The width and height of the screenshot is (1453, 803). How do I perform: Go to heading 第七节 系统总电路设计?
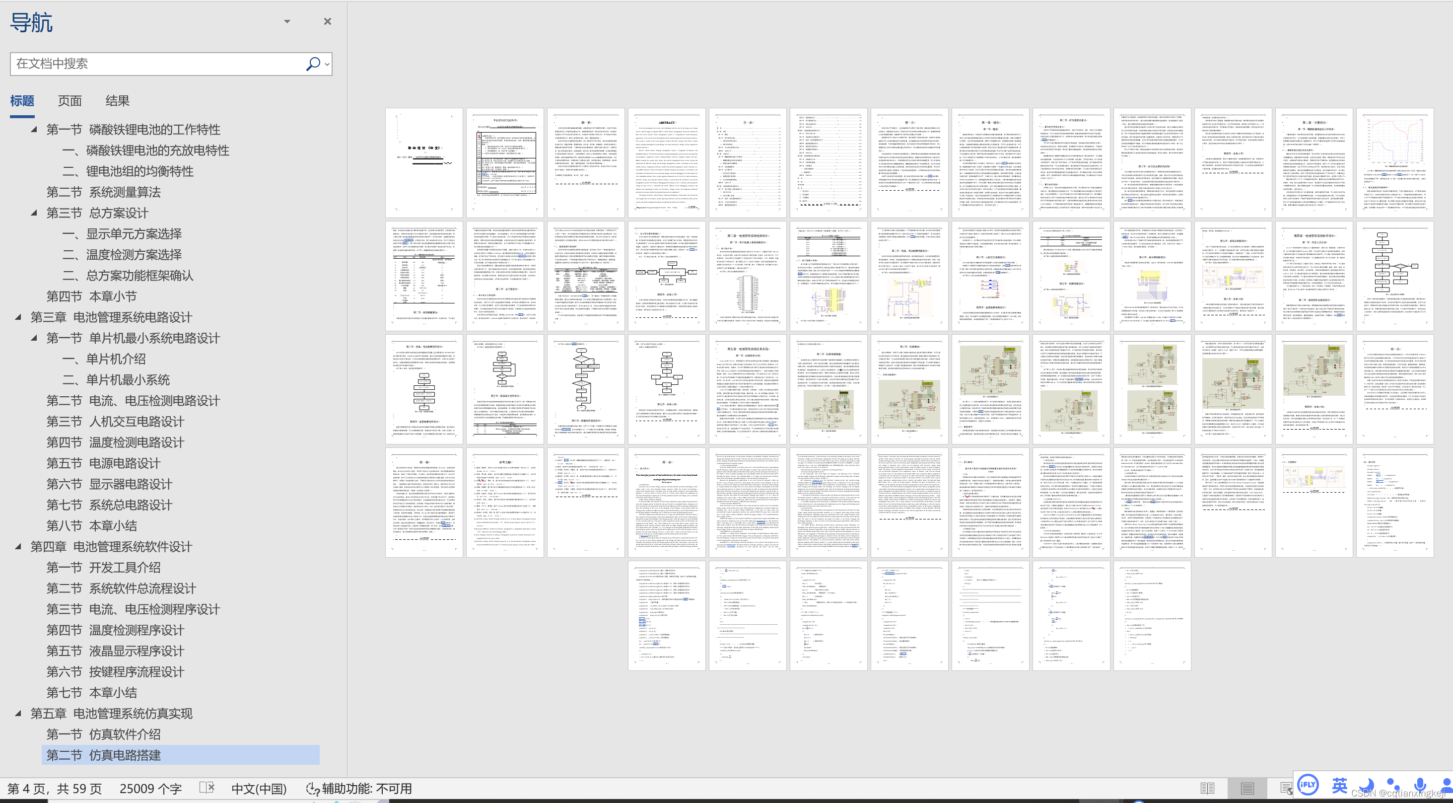(109, 505)
